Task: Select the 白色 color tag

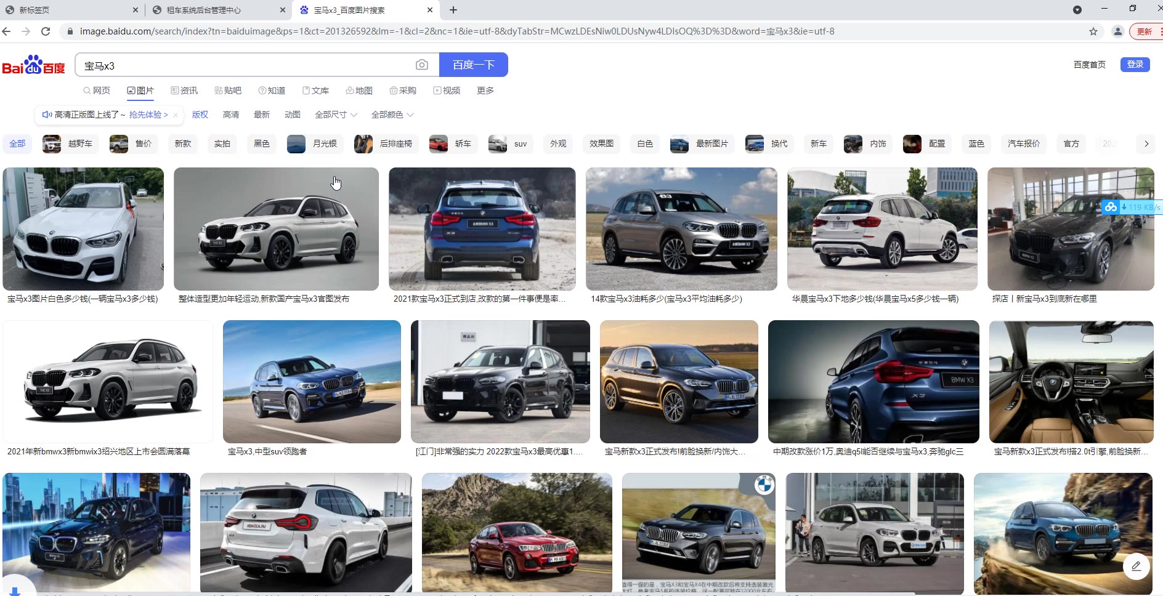Action: coord(645,143)
